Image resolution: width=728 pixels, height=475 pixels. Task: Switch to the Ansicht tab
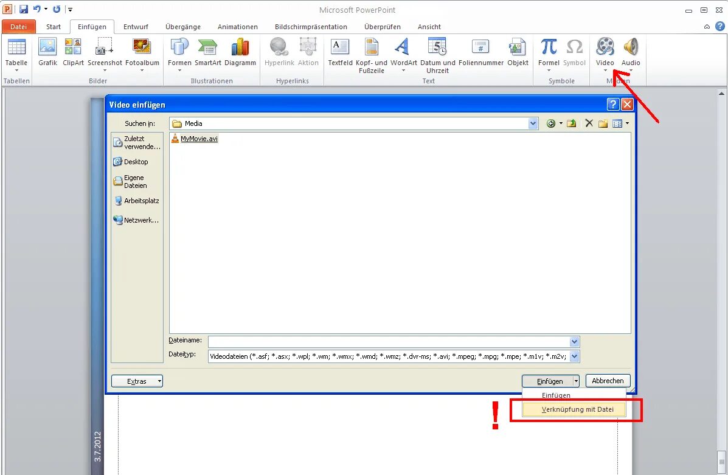(x=429, y=27)
